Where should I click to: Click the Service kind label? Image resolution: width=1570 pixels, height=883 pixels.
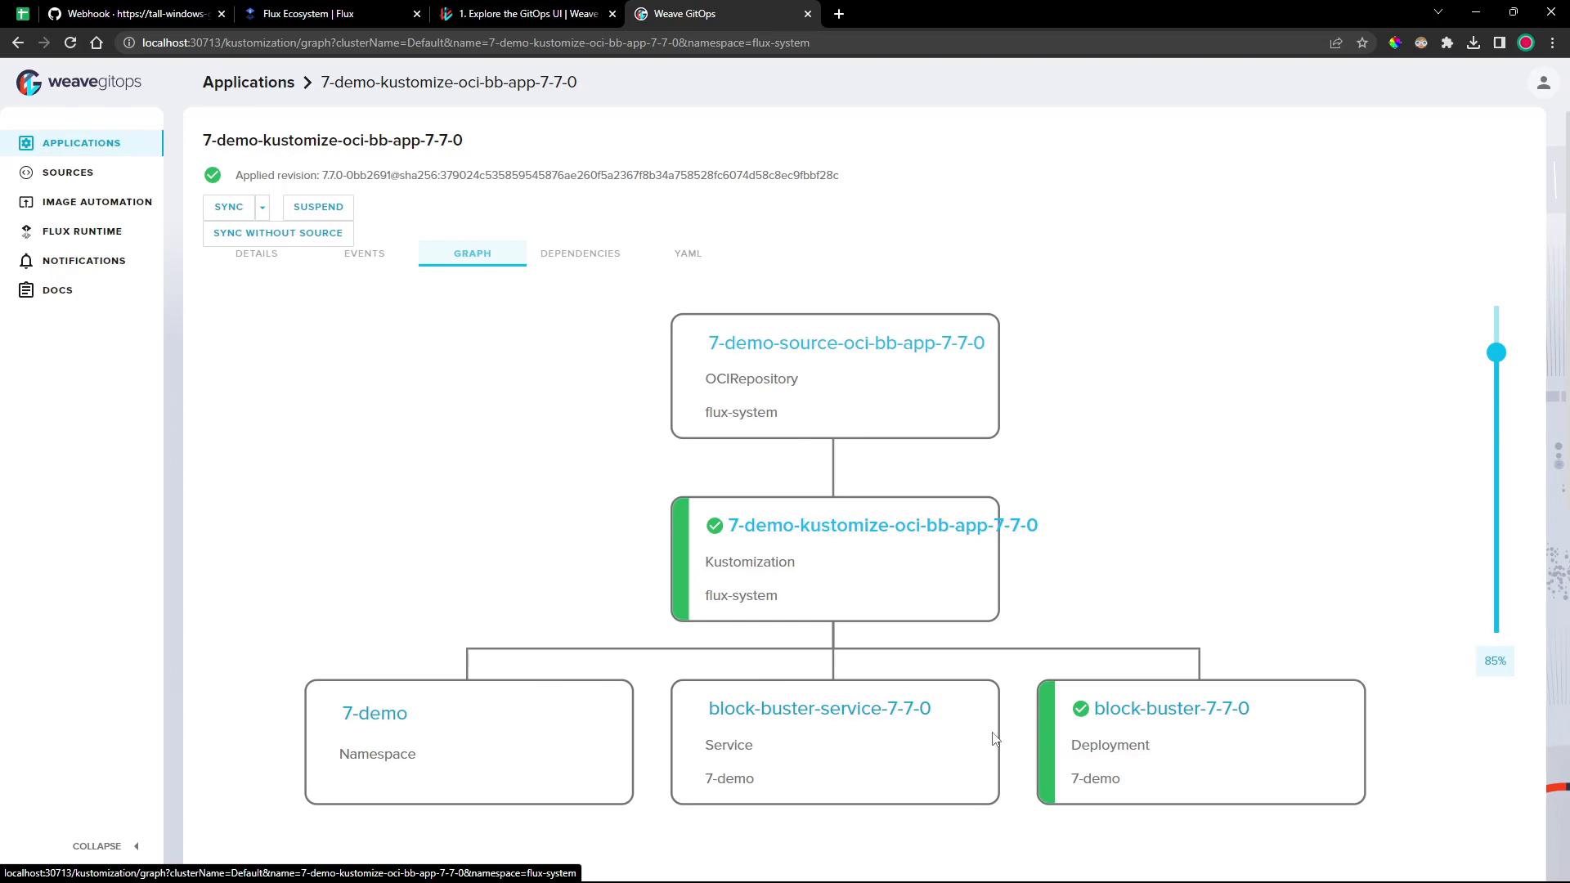[729, 746]
